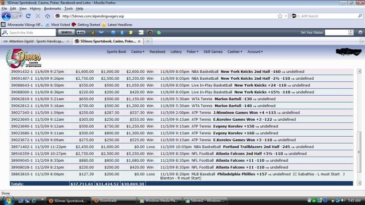Reload the page using the refresh icon
This screenshot has height=205, width=365.
(x=28, y=16)
